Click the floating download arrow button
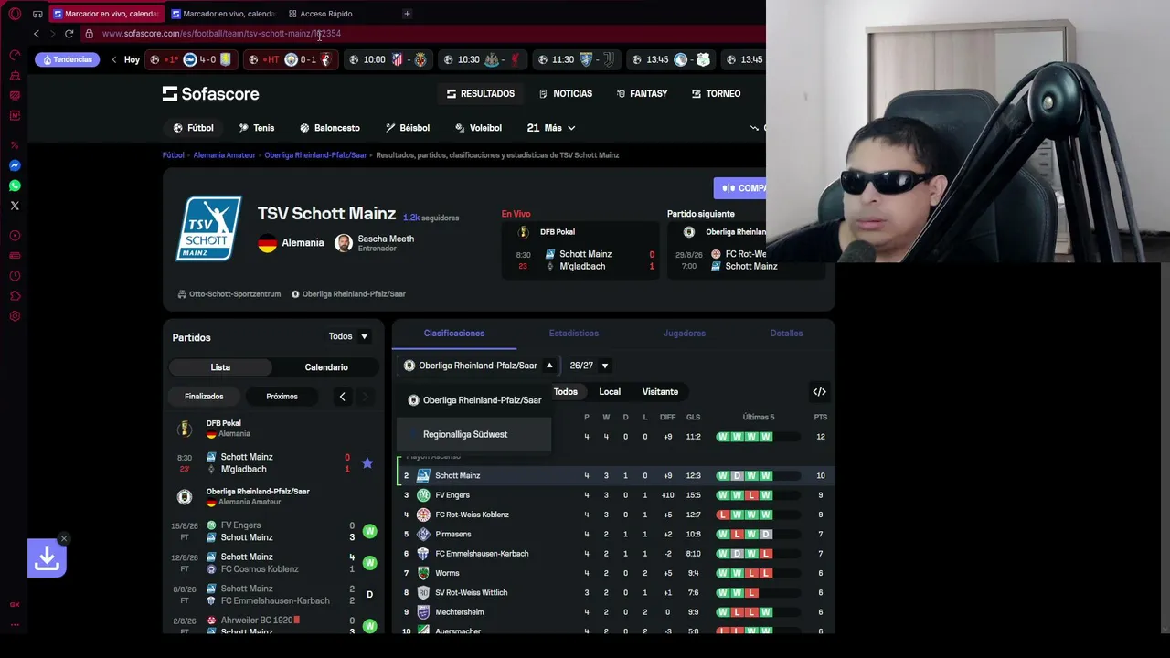Viewport: 1170px width, 658px height. [47, 558]
